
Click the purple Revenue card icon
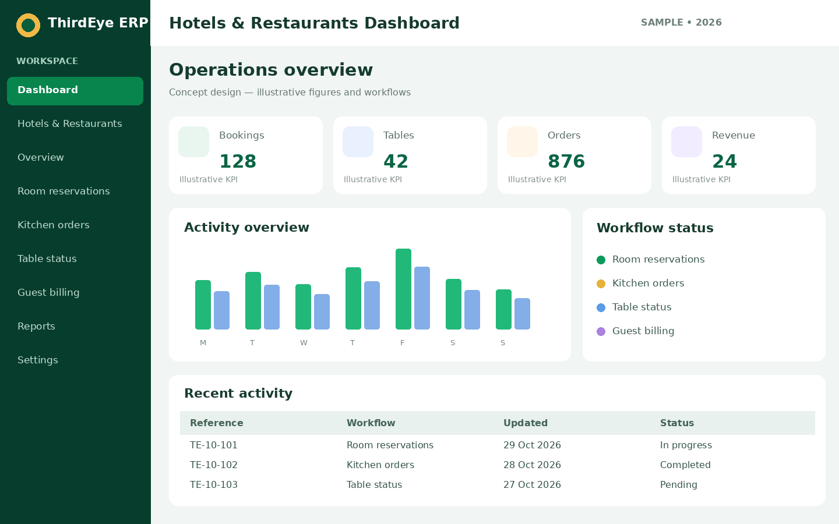point(686,141)
